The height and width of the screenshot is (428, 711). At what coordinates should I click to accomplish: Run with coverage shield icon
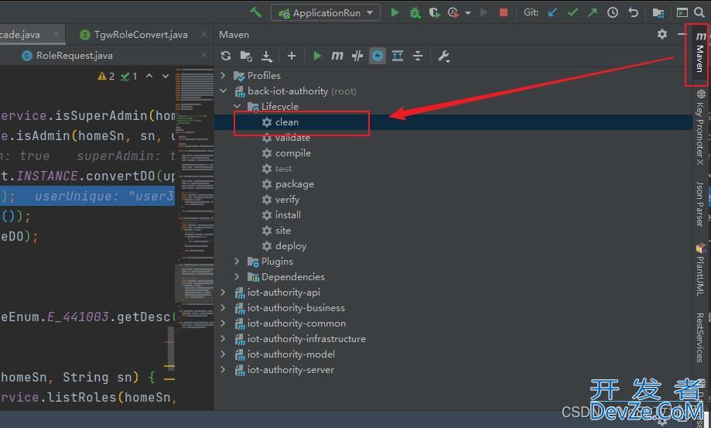(434, 12)
